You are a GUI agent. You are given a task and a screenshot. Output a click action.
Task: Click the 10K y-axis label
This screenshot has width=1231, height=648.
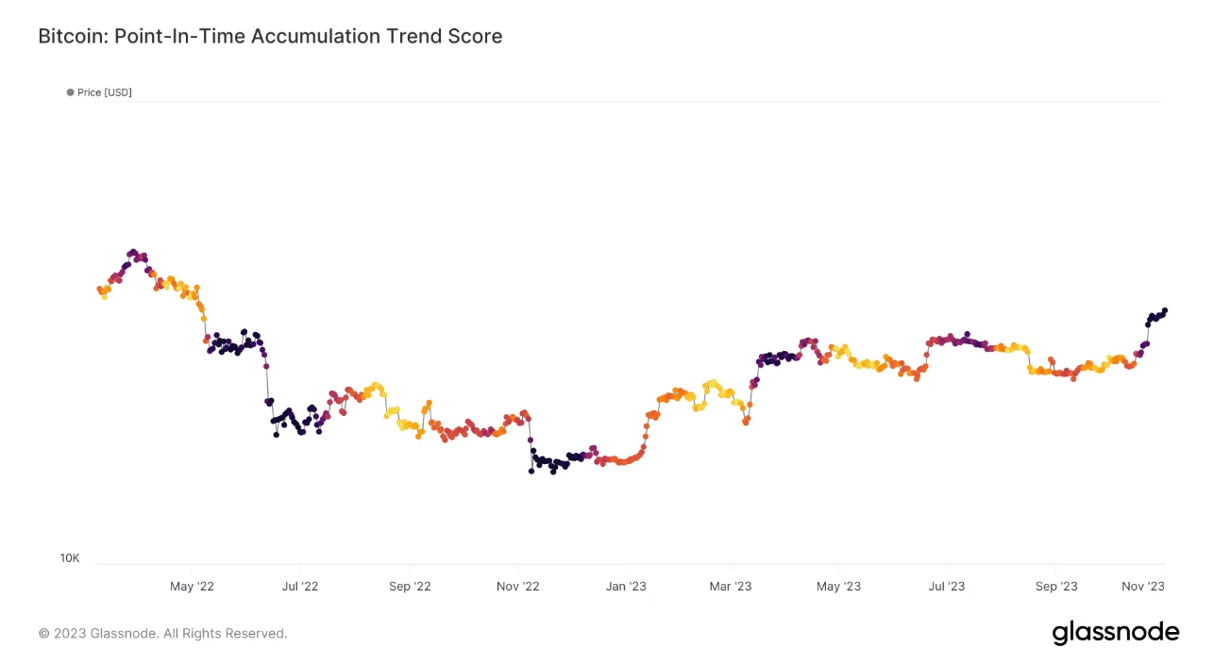70,558
